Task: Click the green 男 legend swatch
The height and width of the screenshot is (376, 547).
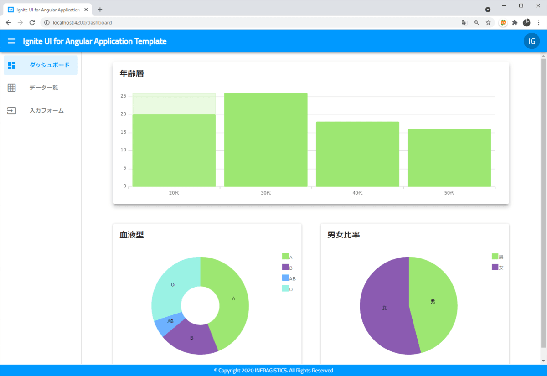Action: (x=495, y=257)
